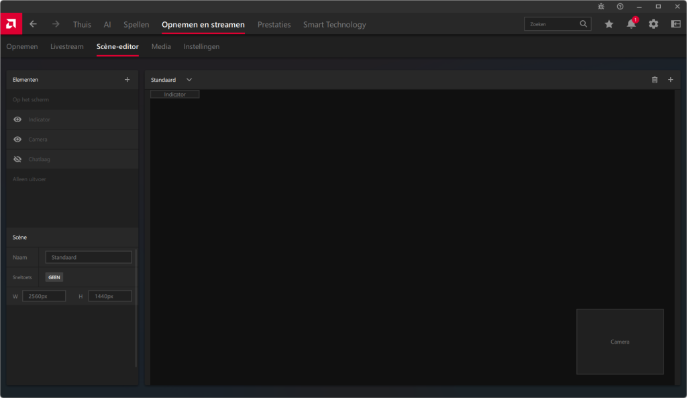Screen dimensions: 687x398
Task: Click the scene Naam input field
Action: 89,257
